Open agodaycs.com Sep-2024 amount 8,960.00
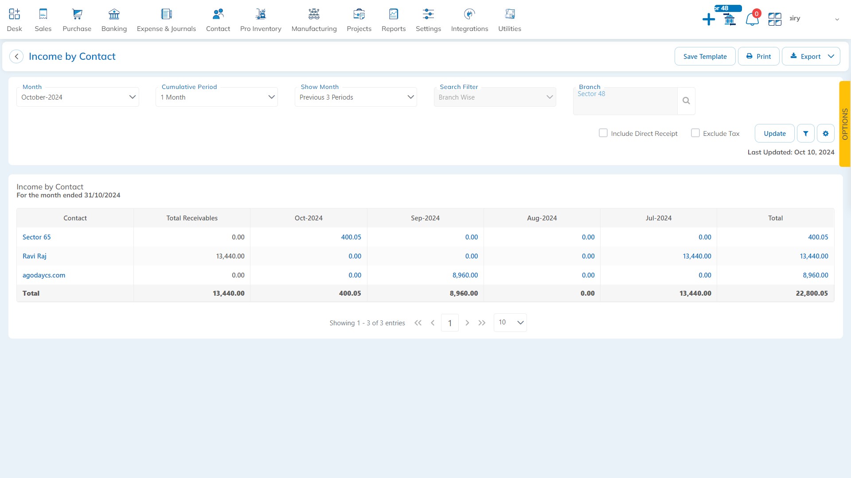The image size is (851, 478). 465,275
